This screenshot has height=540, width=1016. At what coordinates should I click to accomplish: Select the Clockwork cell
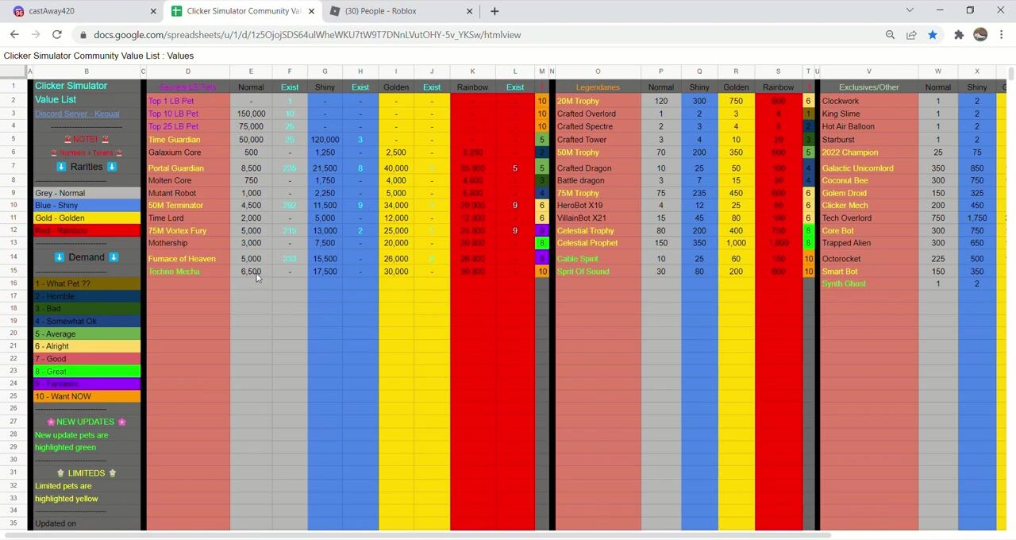[868, 101]
